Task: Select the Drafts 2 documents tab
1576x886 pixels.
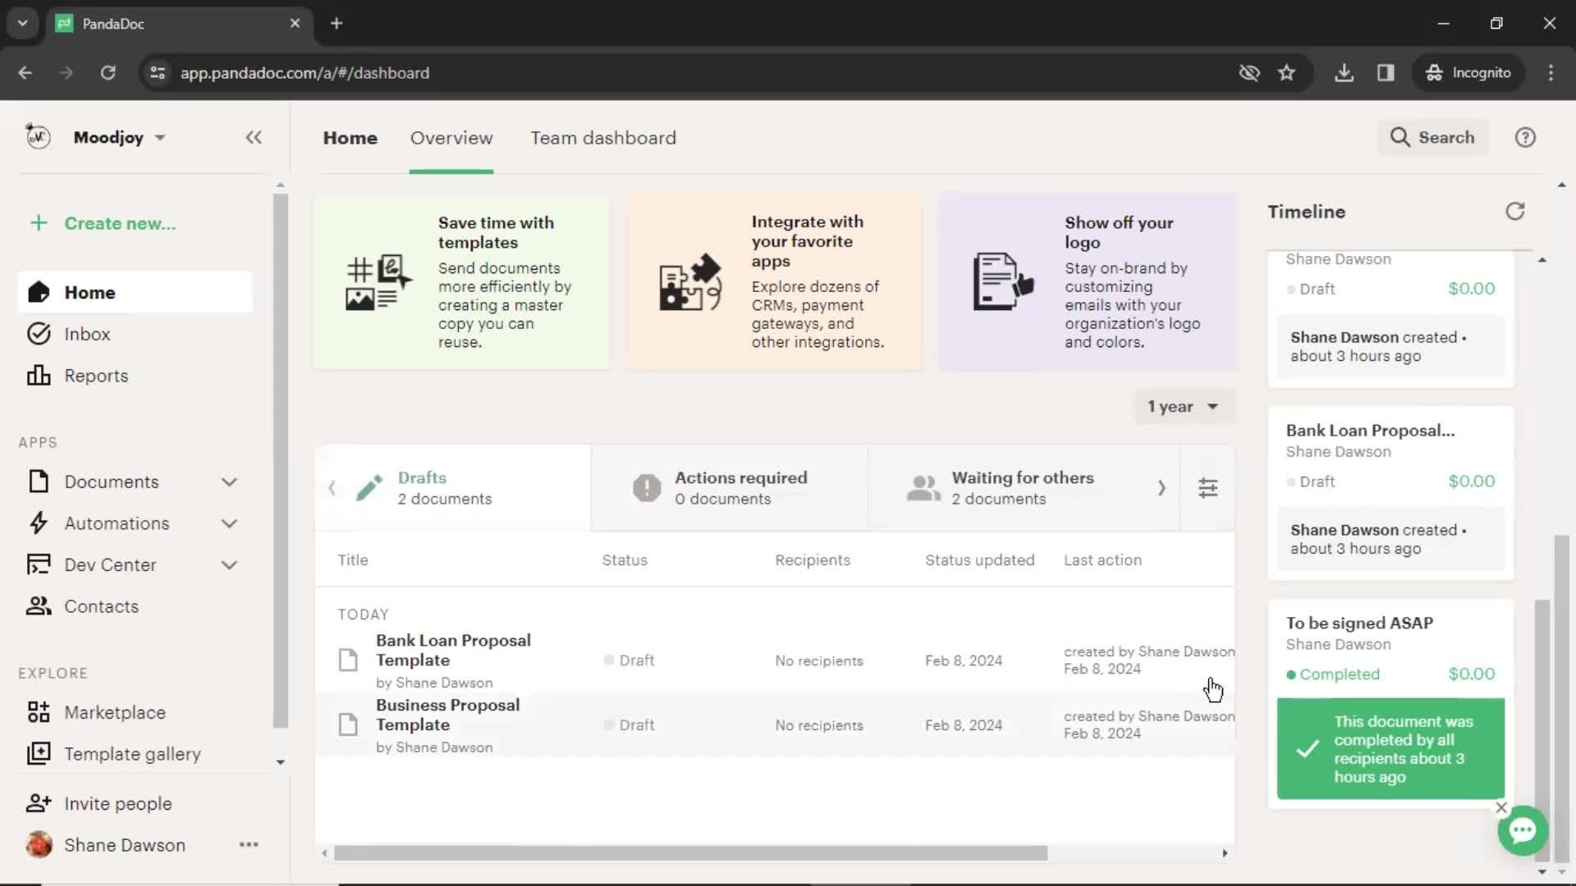Action: (x=453, y=488)
